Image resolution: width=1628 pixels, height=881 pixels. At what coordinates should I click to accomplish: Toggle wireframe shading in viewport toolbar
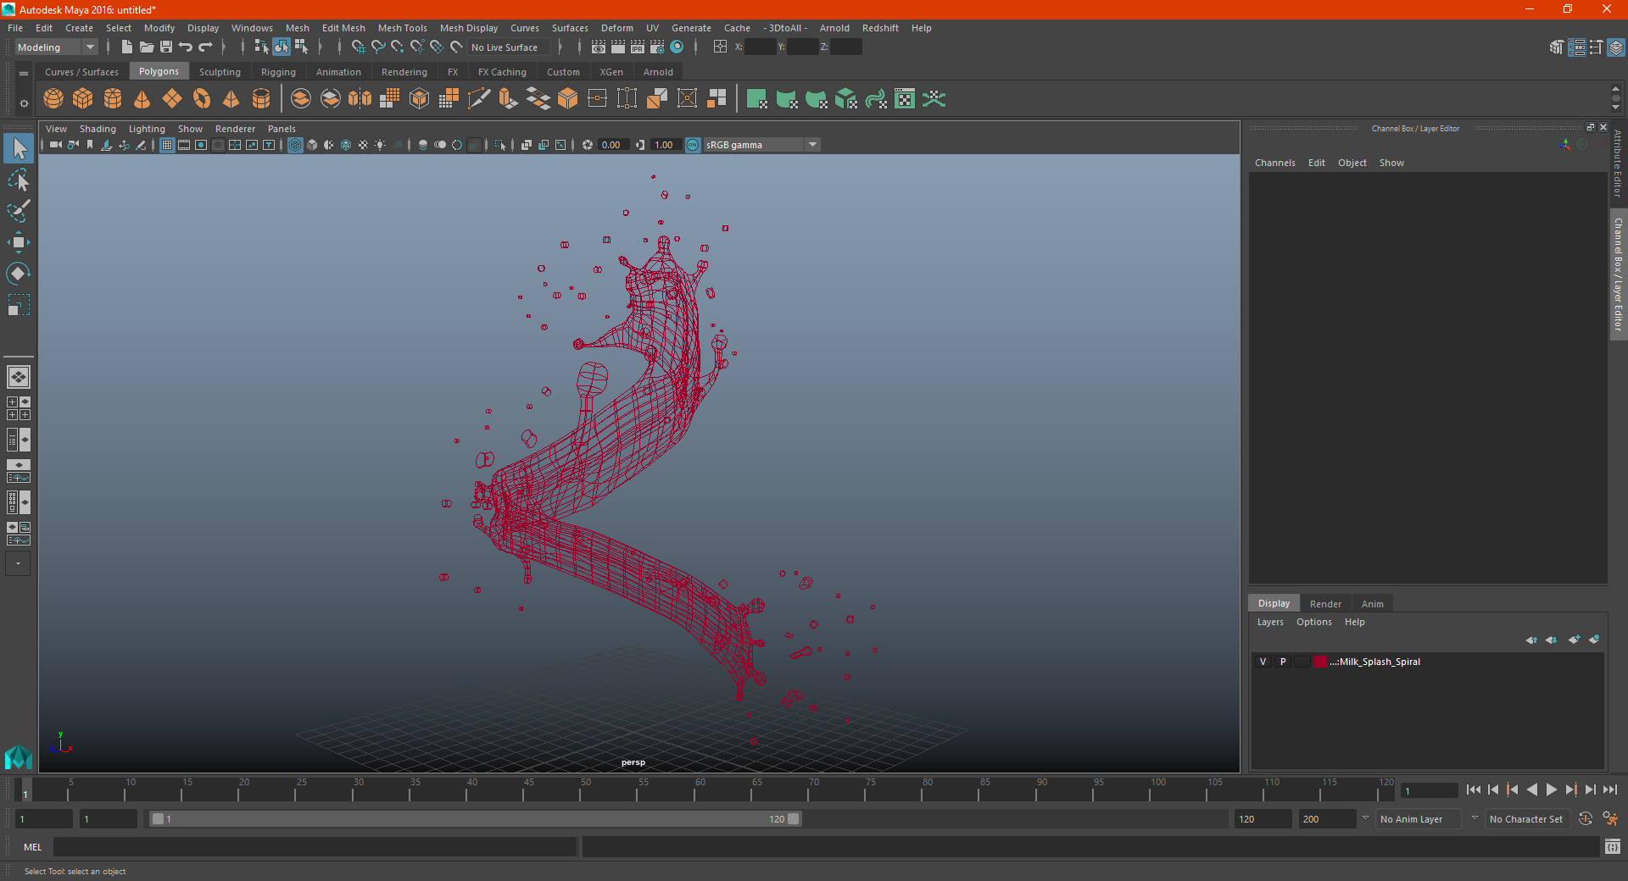295,145
